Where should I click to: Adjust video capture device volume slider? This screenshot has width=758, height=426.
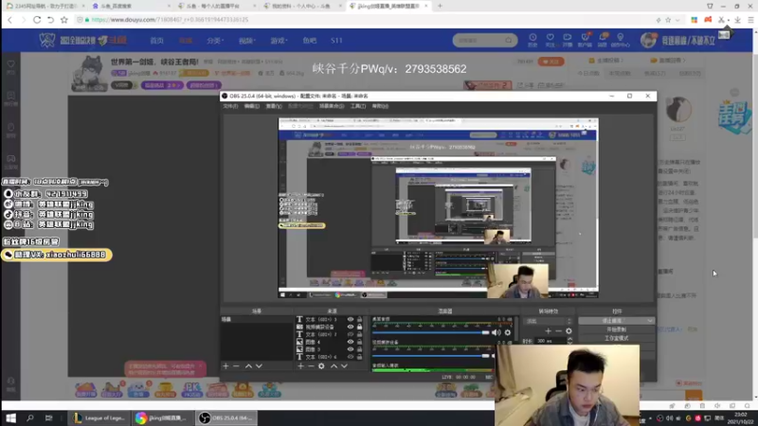point(431,356)
